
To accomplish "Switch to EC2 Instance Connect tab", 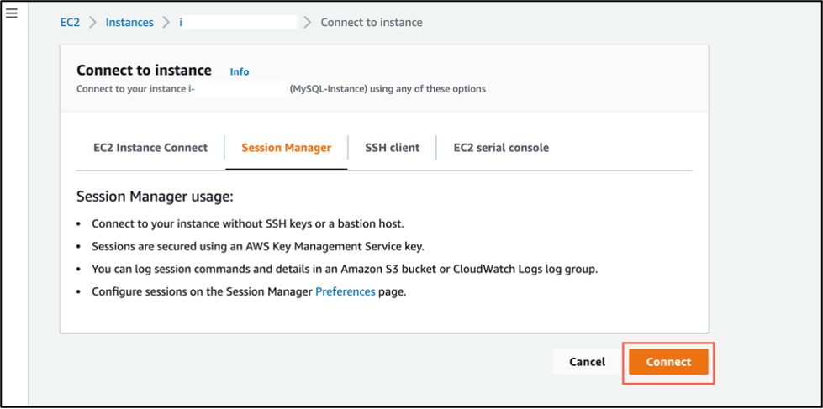I will pyautogui.click(x=150, y=148).
